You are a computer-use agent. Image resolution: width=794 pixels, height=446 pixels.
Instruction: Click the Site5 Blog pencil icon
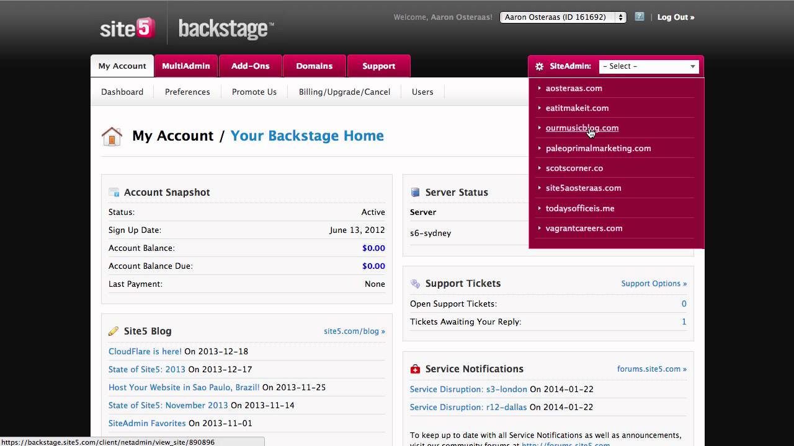114,331
